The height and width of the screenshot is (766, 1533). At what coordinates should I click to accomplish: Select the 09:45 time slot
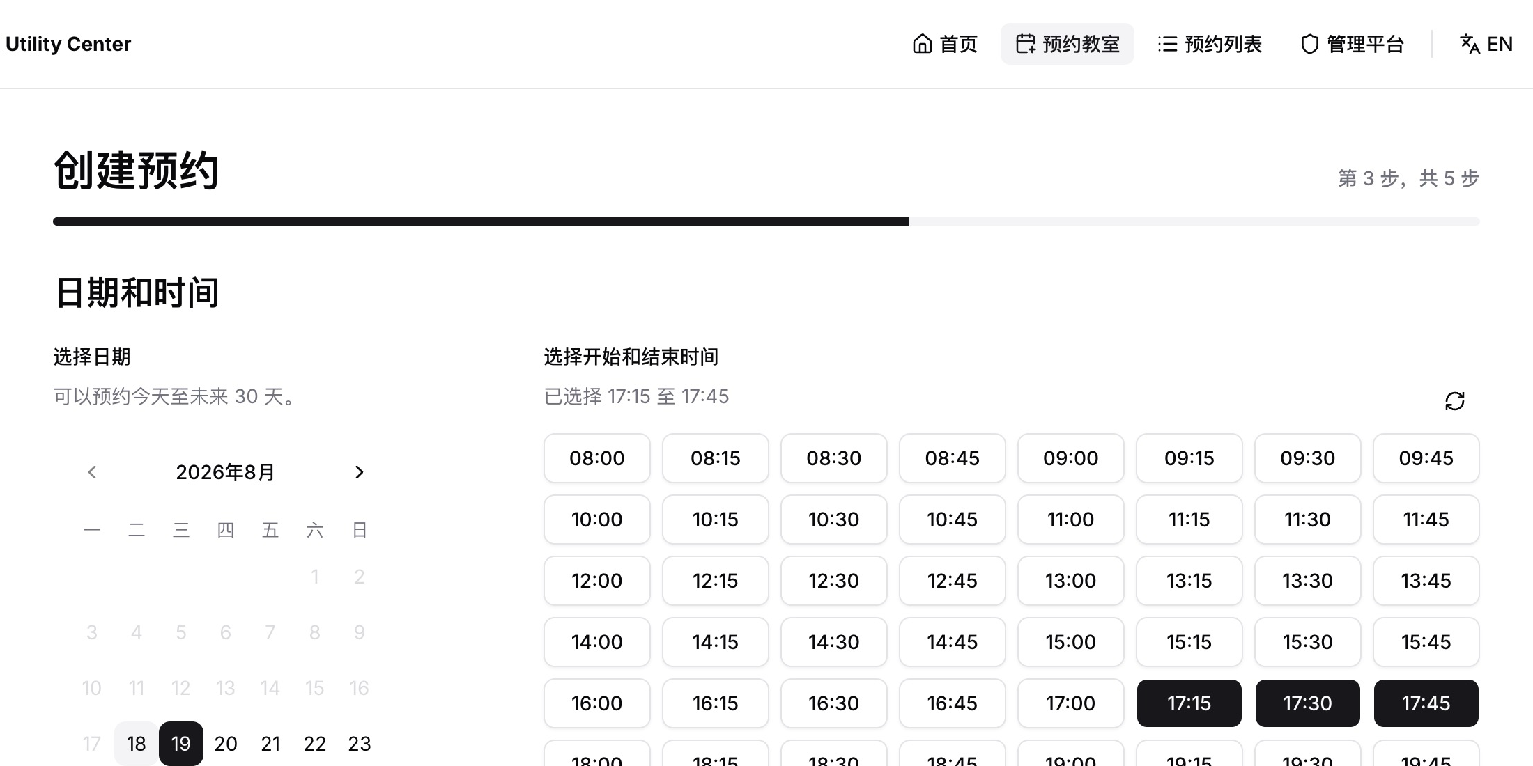point(1426,458)
